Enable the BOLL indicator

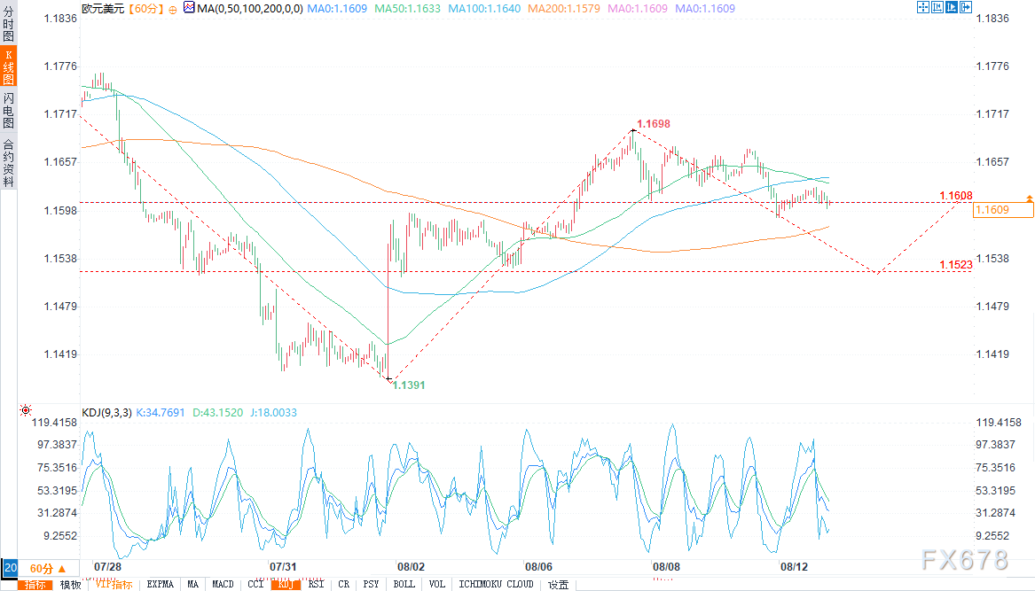coord(404,585)
